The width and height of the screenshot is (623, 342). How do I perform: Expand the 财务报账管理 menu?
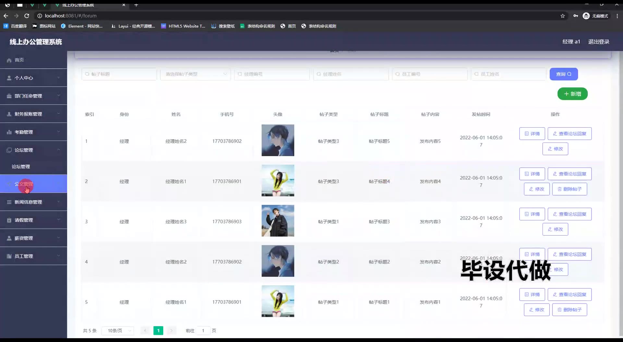coord(33,114)
